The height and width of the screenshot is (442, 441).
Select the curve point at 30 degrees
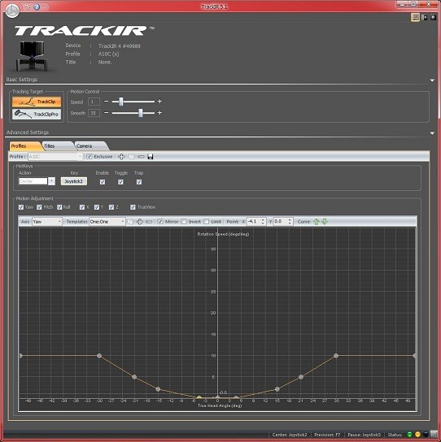click(x=336, y=356)
